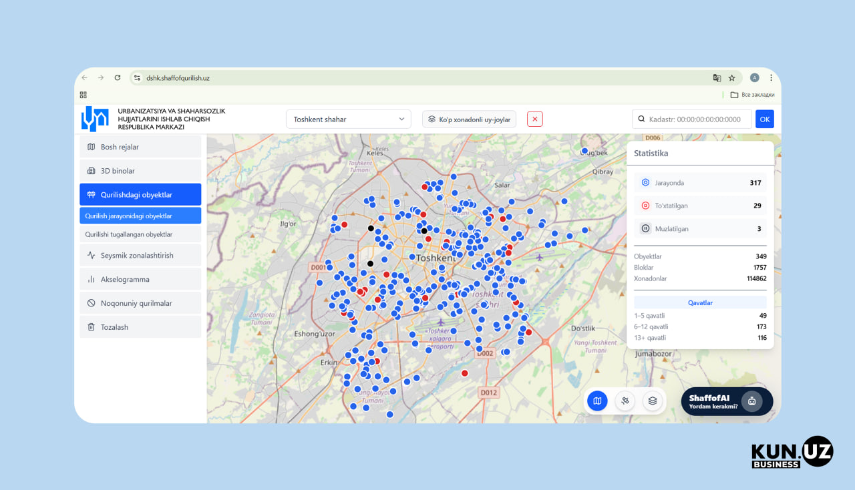Open Ko'p xonadonli uy-joylar category selector

(469, 119)
